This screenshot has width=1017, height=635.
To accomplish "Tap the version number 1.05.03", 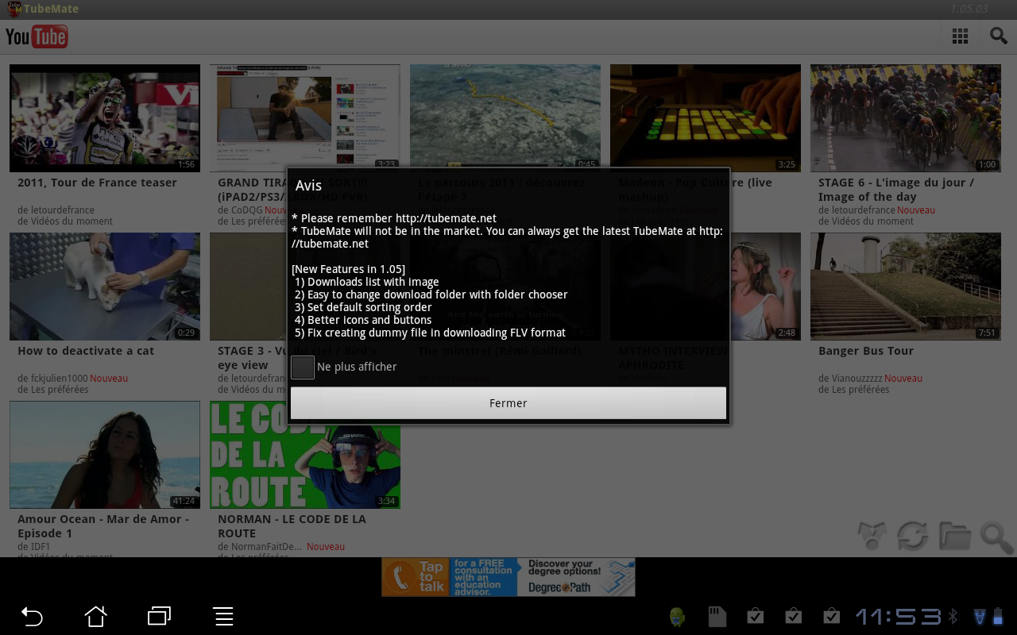I will point(969,10).
